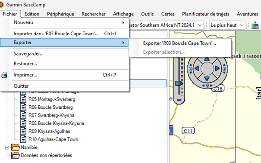
Task: Pan the map south with down arrow
Action: [207, 78]
